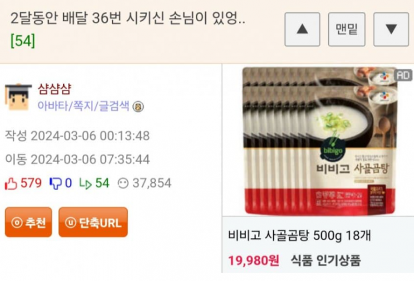Click the down arrow navigation button

click(391, 30)
